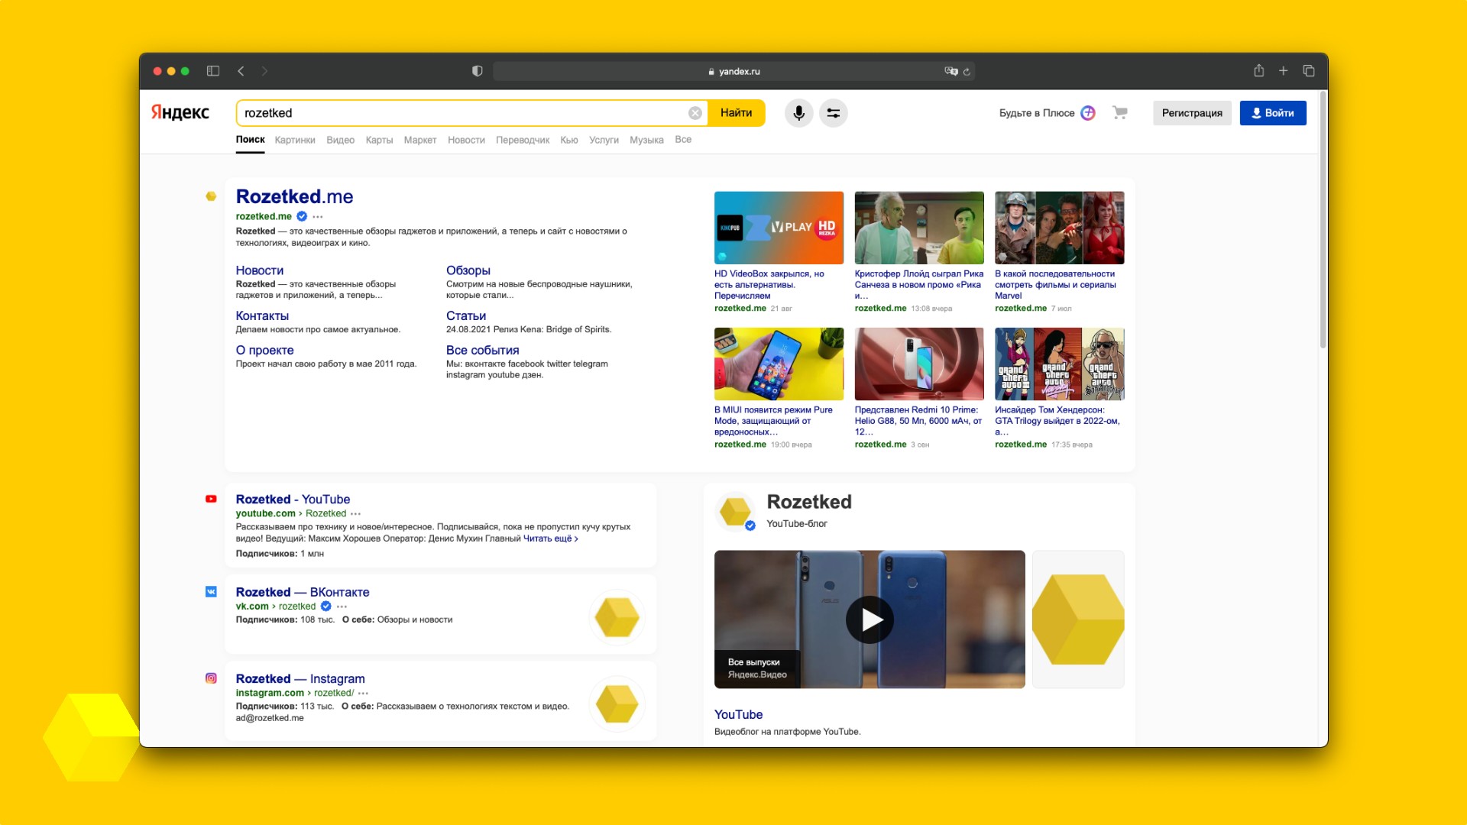Open the О проекте sitelink

[264, 350]
